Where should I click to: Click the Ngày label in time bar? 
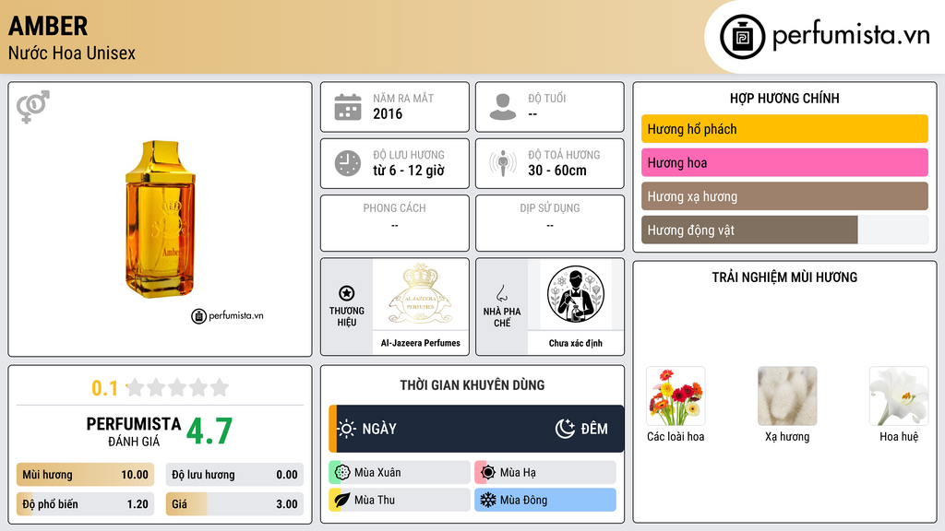[379, 429]
